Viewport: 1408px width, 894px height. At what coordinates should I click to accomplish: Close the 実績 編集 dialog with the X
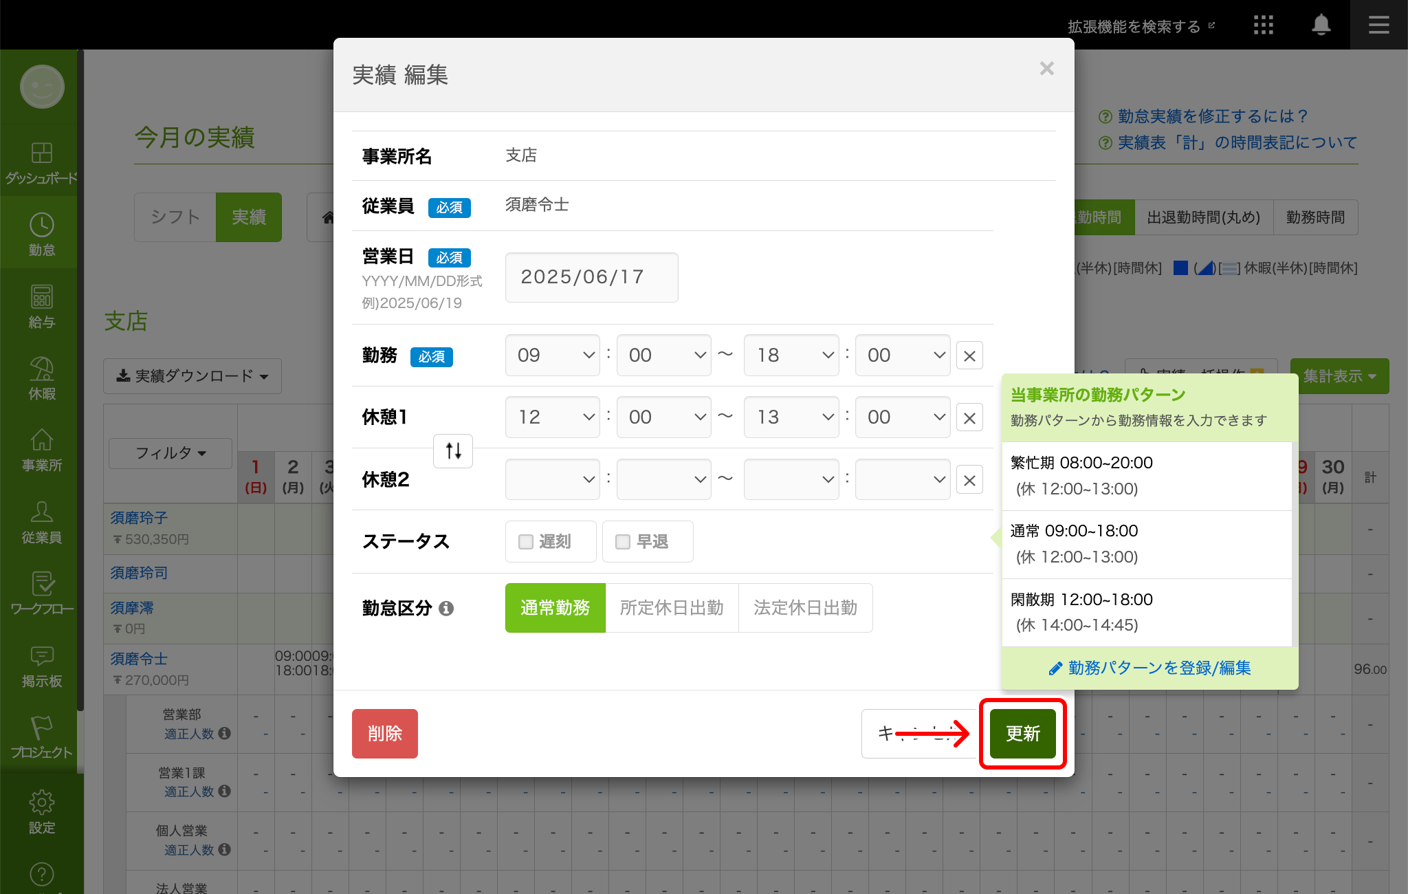pyautogui.click(x=1046, y=69)
